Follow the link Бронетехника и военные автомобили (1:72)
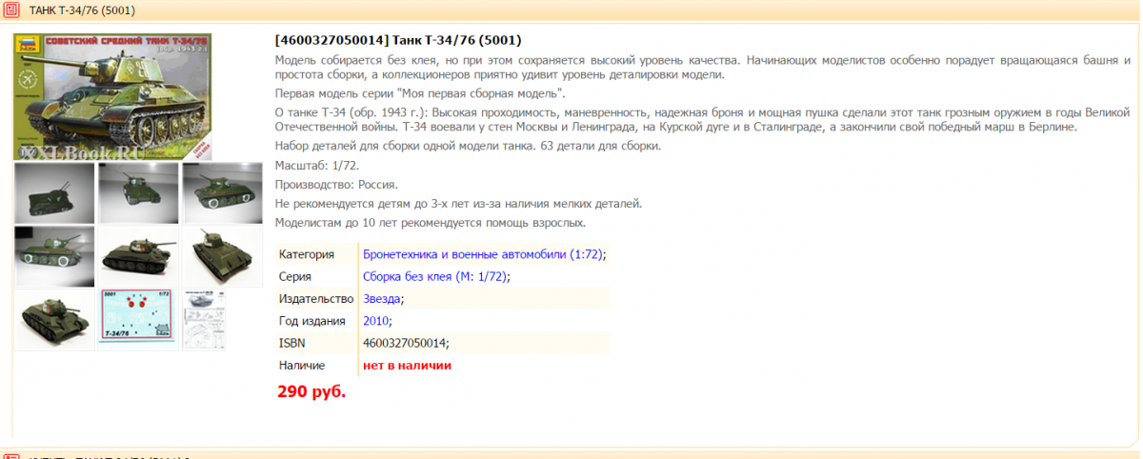Viewport: 1143px width, 459px height. (x=485, y=254)
